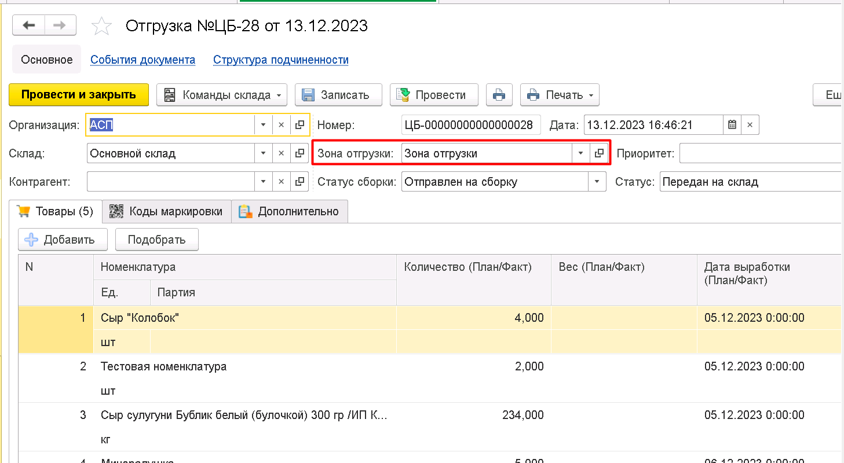Click the кг unit cell in row 3
The height and width of the screenshot is (463, 844).
click(122, 439)
